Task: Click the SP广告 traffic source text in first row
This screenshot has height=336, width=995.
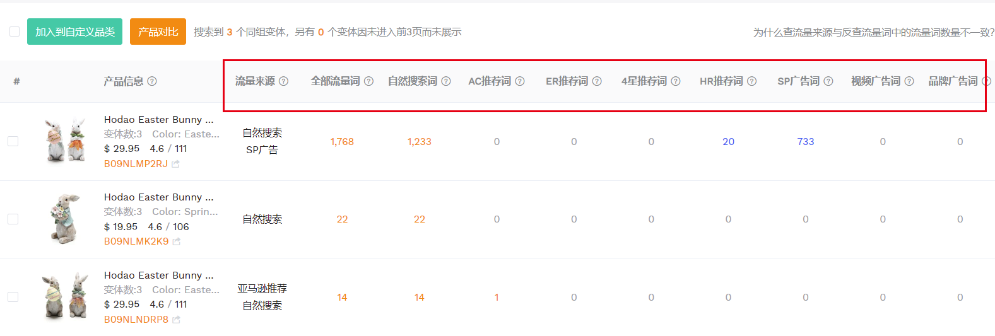Action: (262, 150)
